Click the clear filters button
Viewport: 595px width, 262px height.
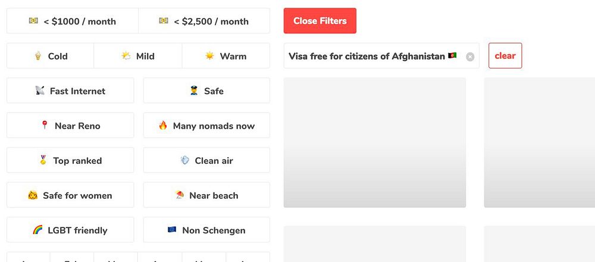click(x=505, y=56)
